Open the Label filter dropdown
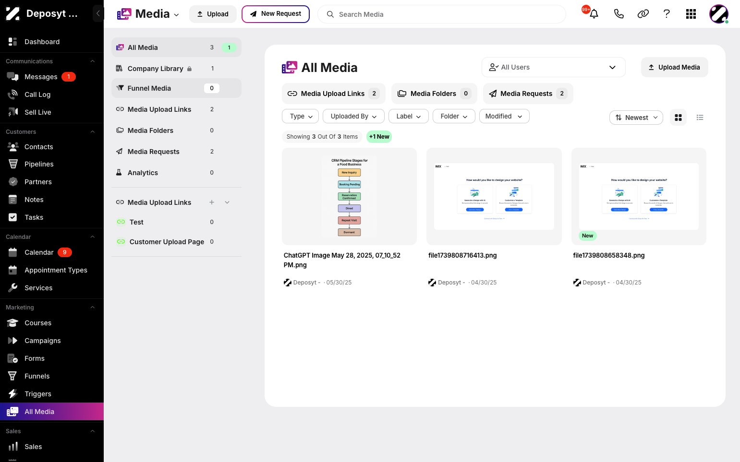 409,116
